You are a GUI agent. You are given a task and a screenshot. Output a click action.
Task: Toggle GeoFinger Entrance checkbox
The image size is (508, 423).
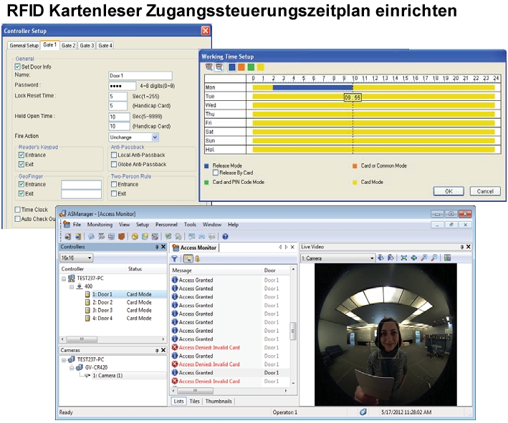21,184
